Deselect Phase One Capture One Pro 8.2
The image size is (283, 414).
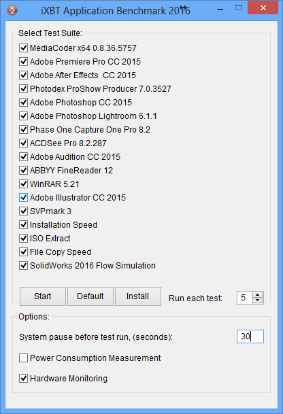click(23, 130)
